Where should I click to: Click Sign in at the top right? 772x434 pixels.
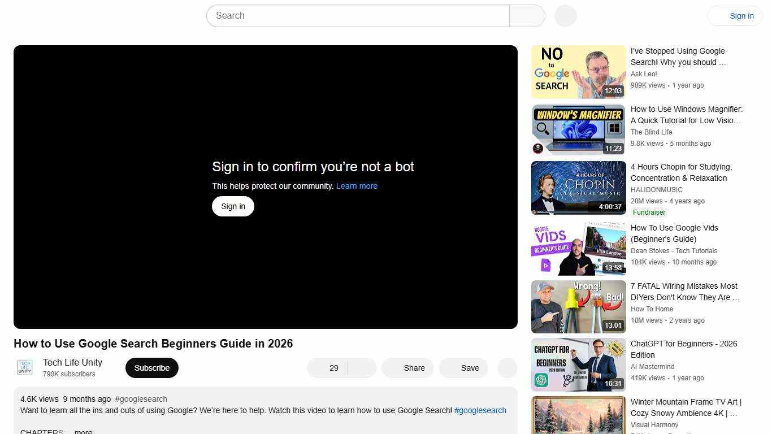point(741,15)
